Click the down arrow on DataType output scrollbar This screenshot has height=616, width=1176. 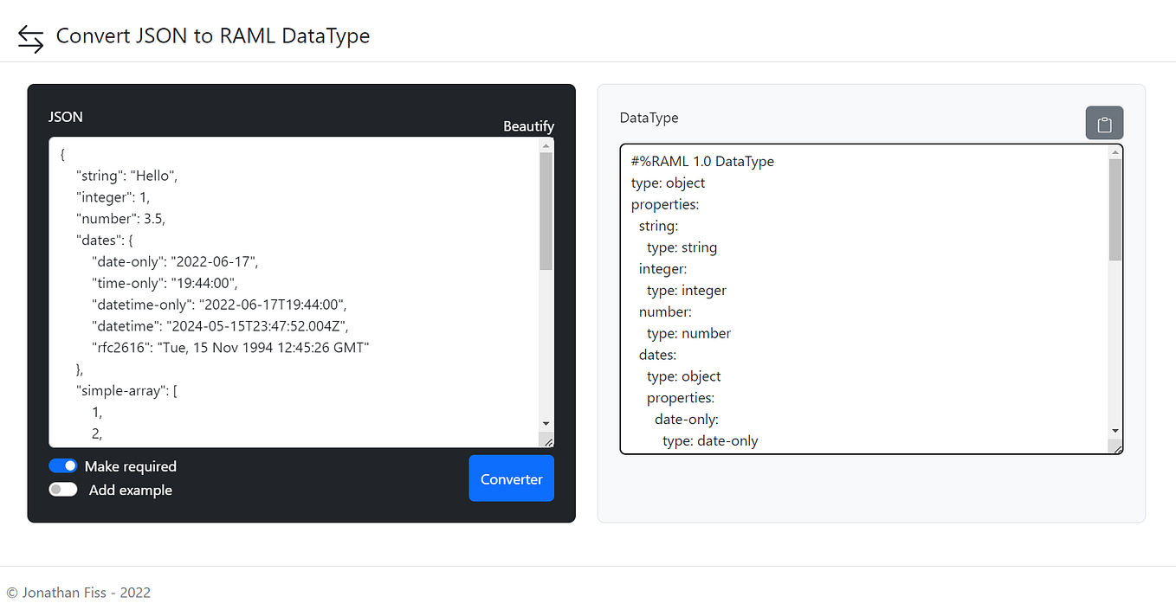tap(1115, 430)
